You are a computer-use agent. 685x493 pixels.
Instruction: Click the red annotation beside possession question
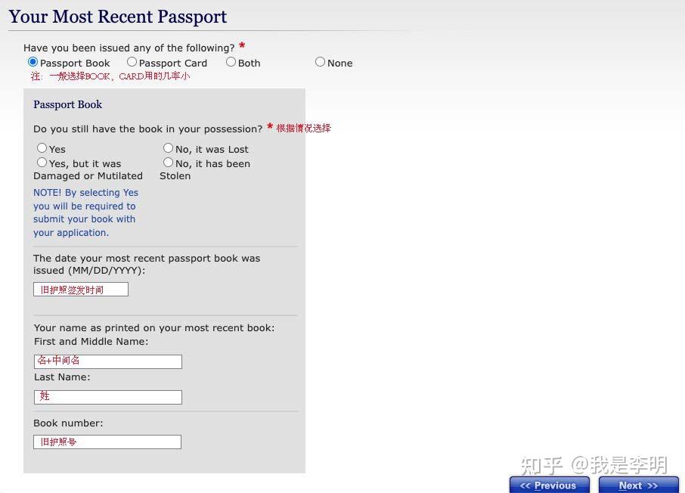(x=304, y=128)
